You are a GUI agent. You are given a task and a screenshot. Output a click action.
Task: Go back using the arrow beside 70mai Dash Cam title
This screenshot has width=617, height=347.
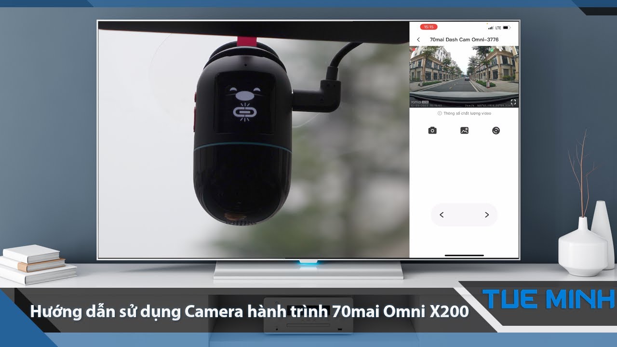click(418, 40)
